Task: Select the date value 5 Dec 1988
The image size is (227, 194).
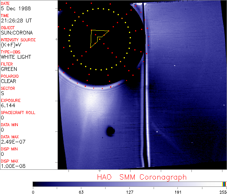Action: pos(14,9)
